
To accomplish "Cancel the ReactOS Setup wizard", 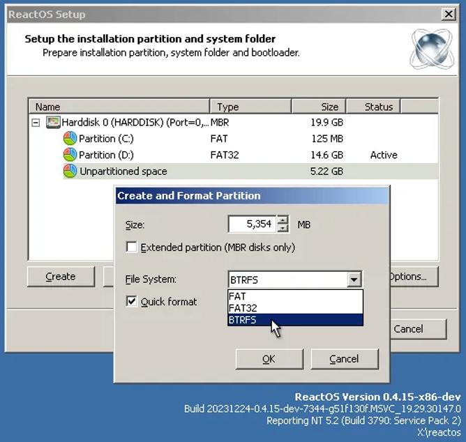I will [418, 329].
